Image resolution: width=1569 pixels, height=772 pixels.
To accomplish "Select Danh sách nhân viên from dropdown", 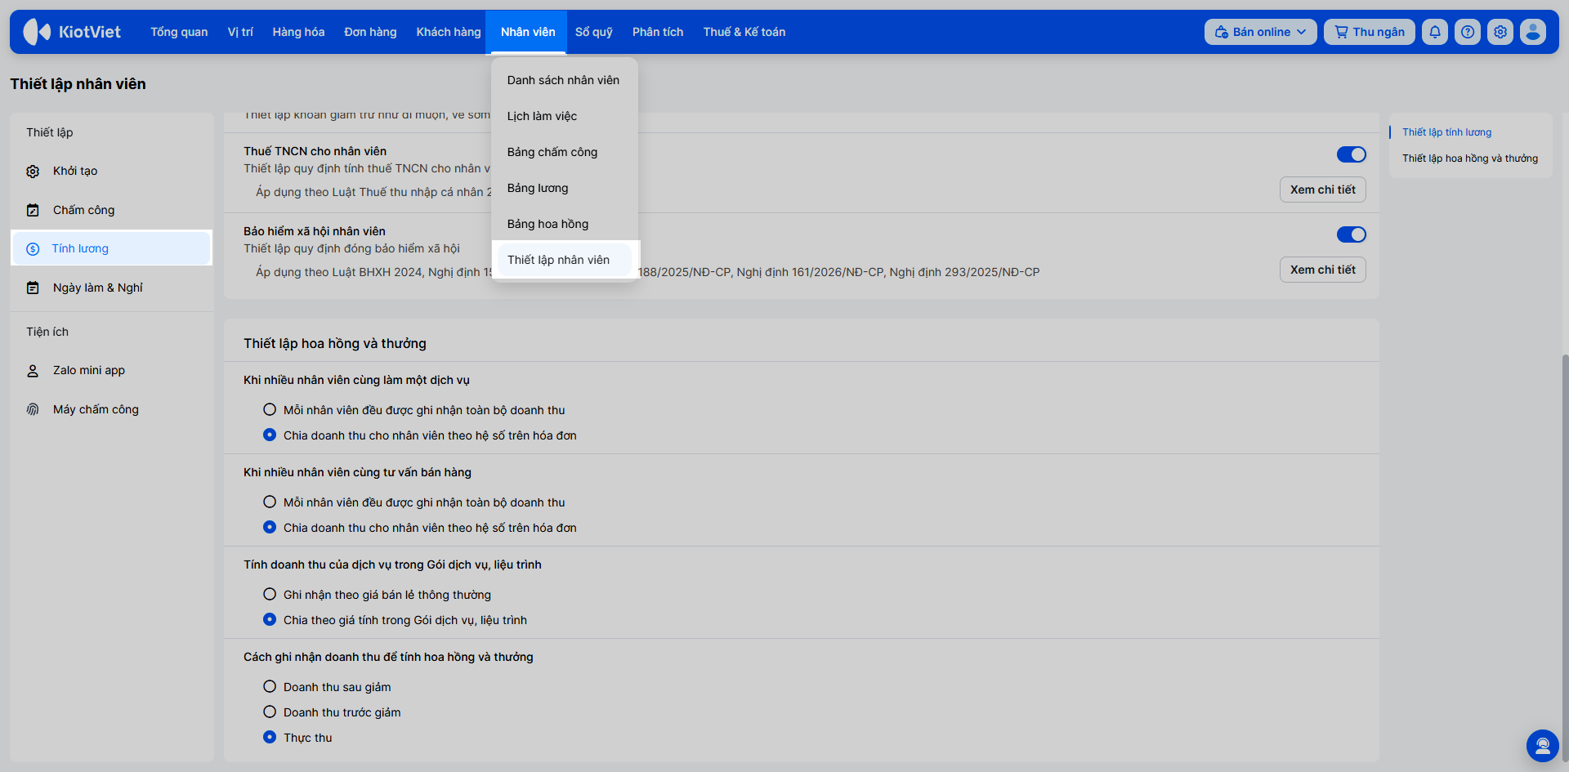I will pyautogui.click(x=563, y=80).
